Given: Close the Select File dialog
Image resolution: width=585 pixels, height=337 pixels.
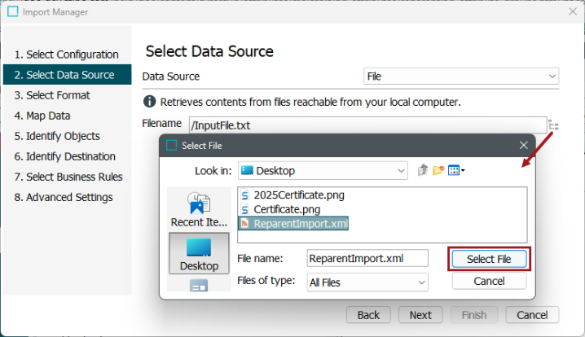Looking at the screenshot, I should click(523, 145).
